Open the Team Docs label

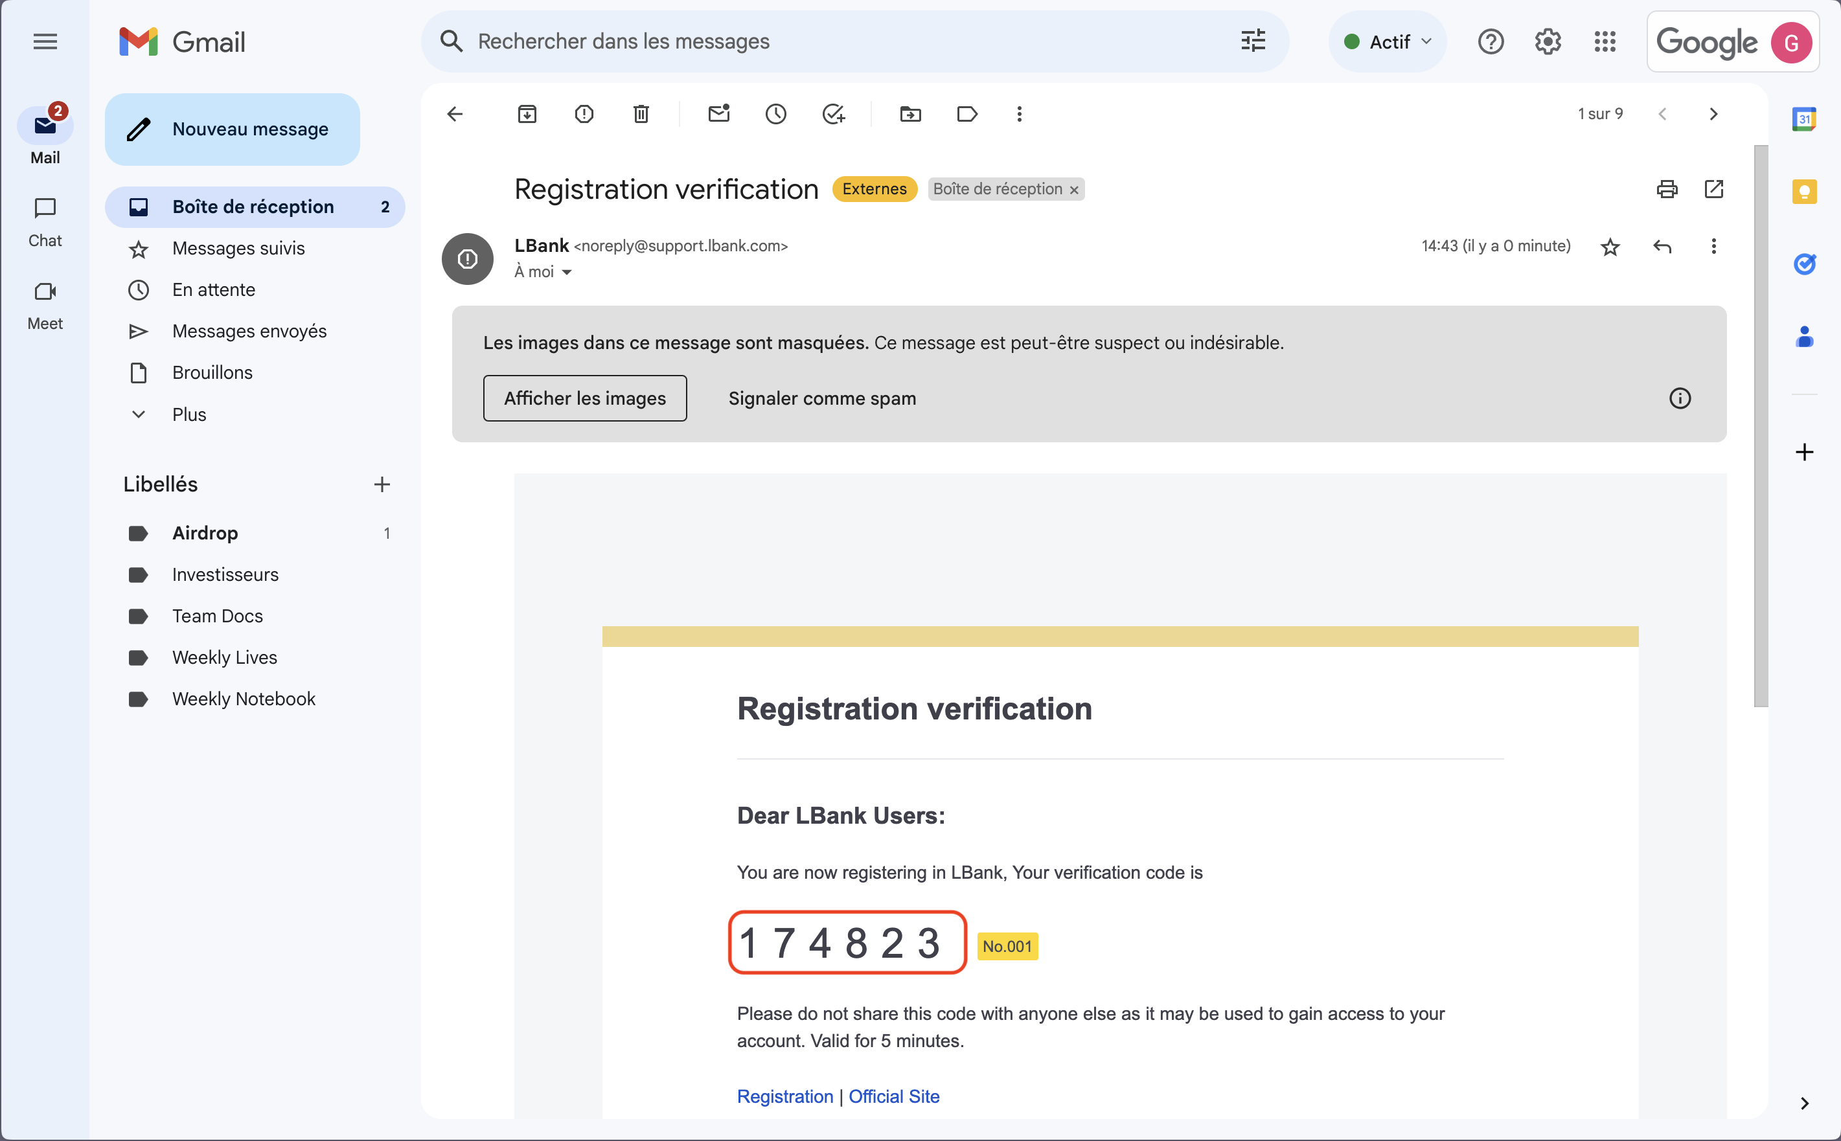pyautogui.click(x=255, y=616)
